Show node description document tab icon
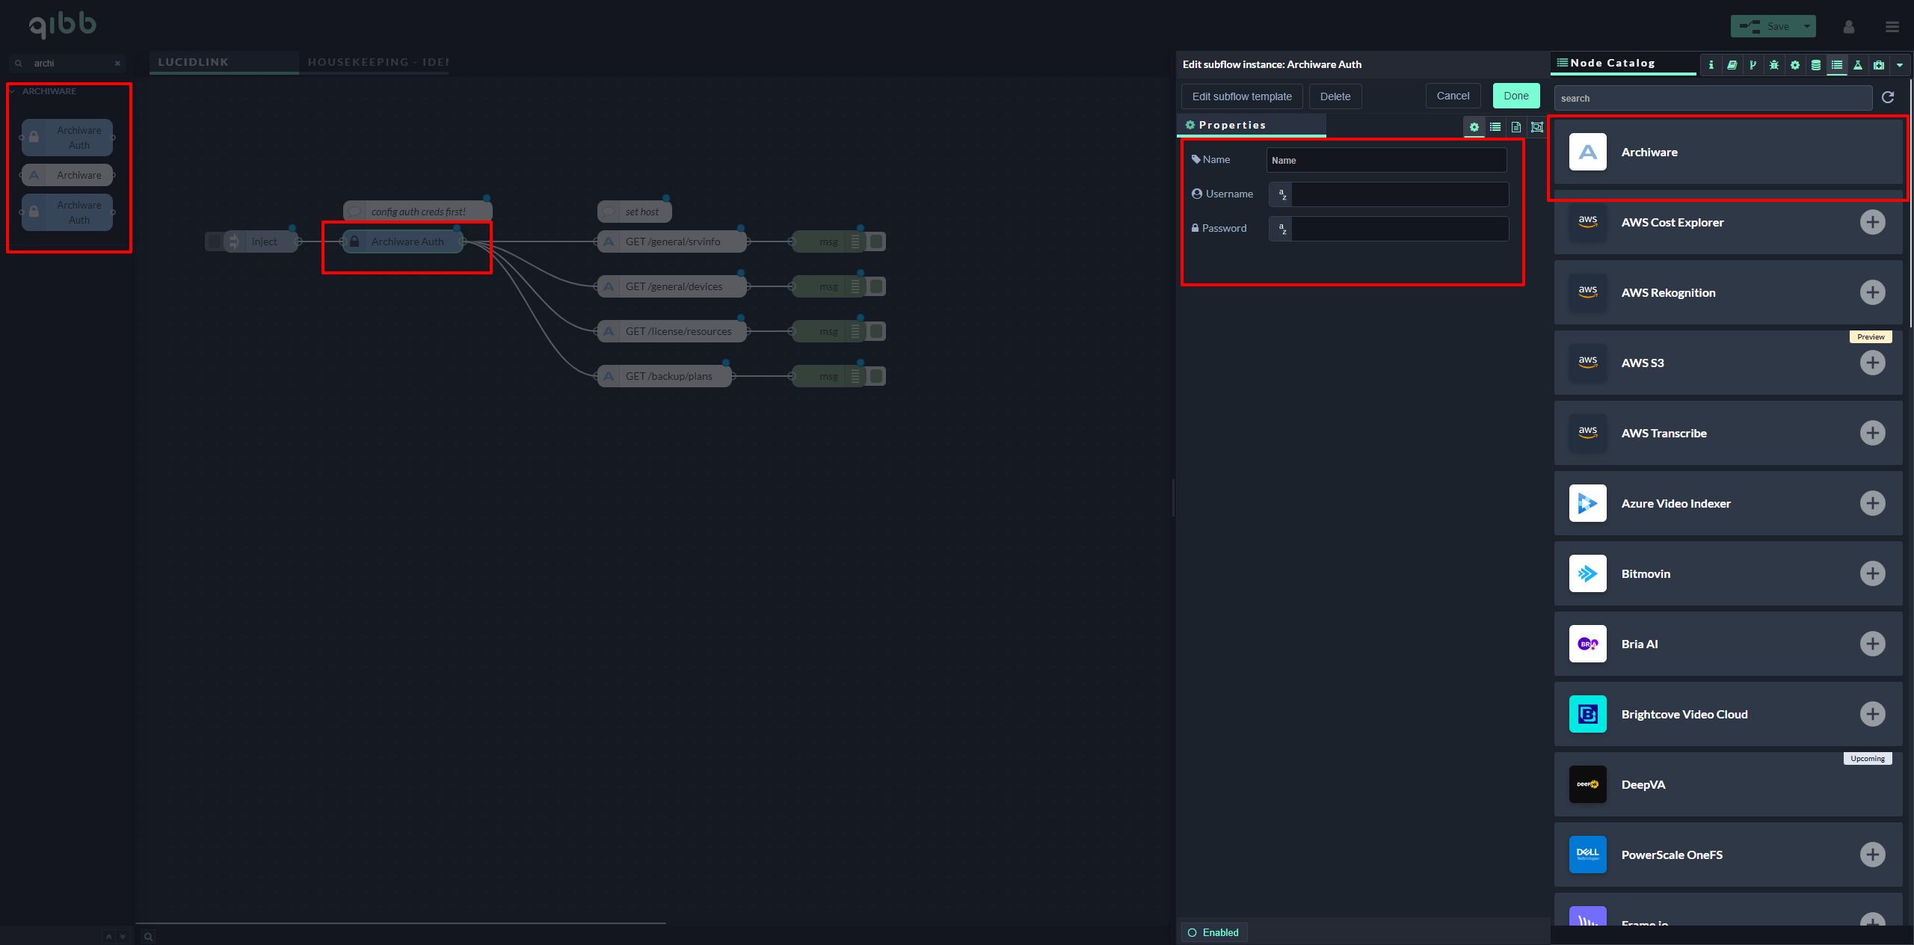The width and height of the screenshot is (1914, 945). click(1515, 127)
